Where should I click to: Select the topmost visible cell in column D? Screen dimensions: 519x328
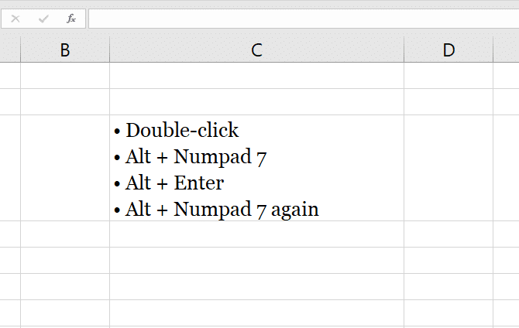coord(449,75)
